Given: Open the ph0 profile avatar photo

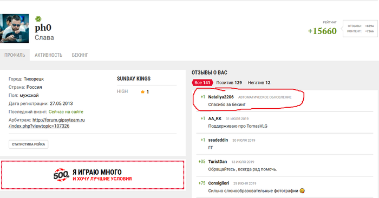Looking at the screenshot, I should point(14,29).
